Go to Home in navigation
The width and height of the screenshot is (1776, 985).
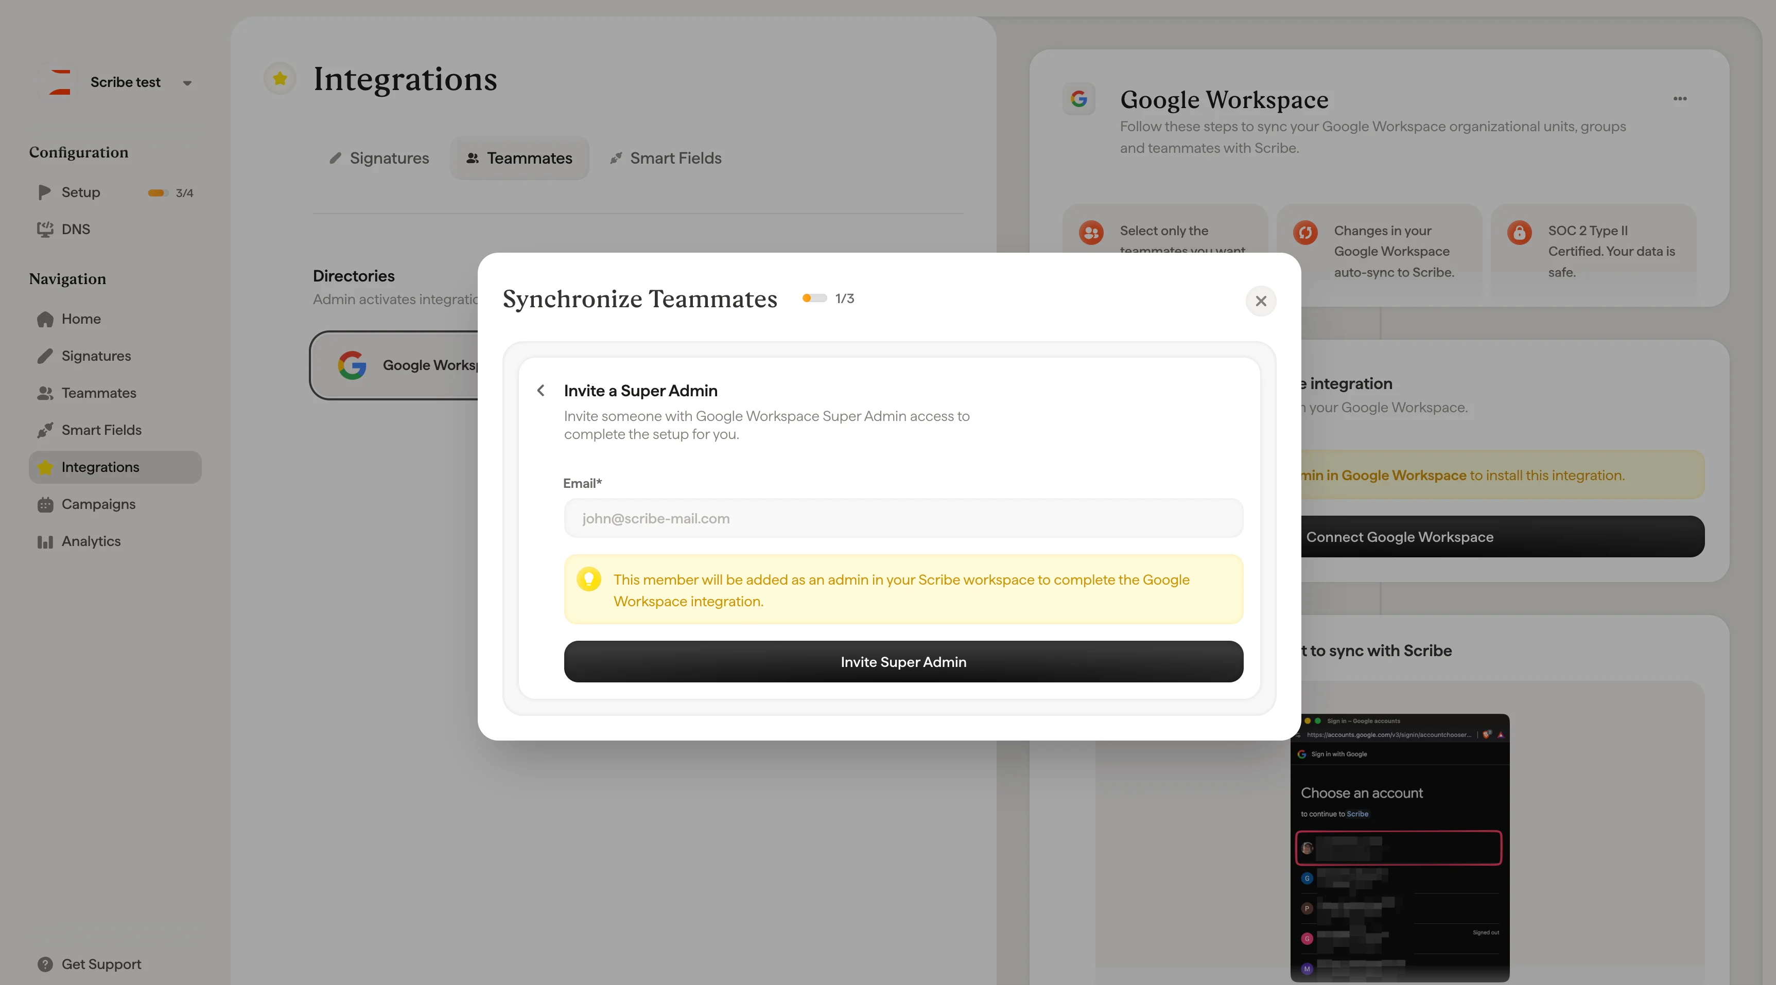(115, 319)
